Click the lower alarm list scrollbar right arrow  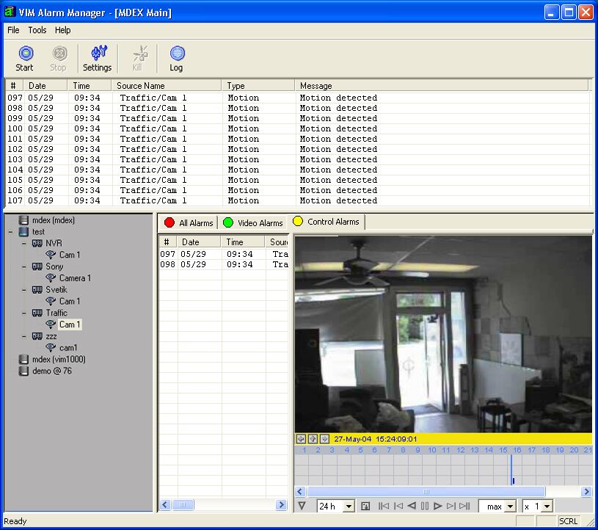pos(281,505)
